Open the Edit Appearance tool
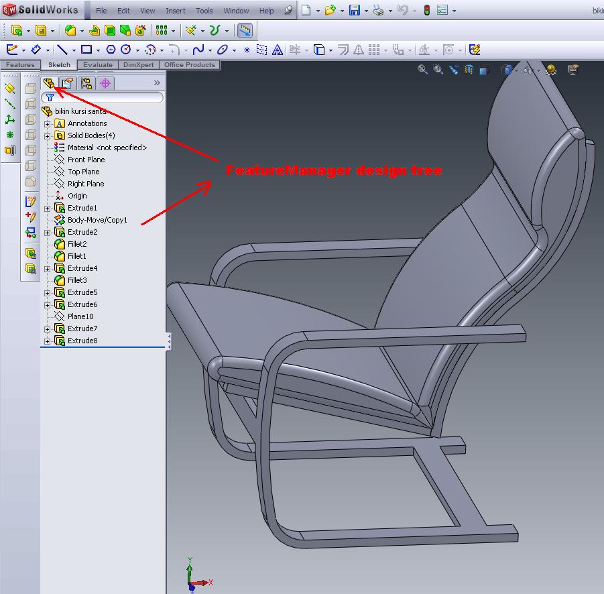This screenshot has height=594, width=604. [550, 69]
